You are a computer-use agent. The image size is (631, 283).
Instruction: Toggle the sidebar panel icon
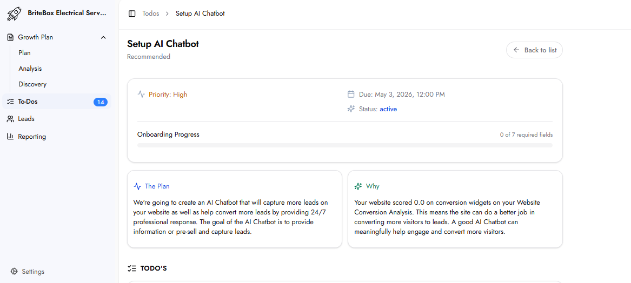[x=132, y=14]
